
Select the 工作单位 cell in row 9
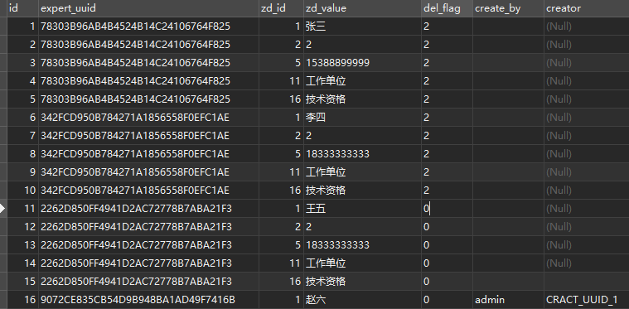click(362, 172)
